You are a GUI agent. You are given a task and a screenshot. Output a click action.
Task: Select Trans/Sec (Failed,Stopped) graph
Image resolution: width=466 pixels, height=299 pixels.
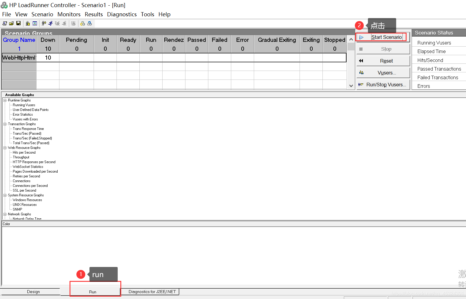[32, 138]
